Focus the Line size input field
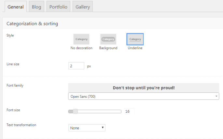This screenshot has width=223, height=139. pyautogui.click(x=76, y=66)
